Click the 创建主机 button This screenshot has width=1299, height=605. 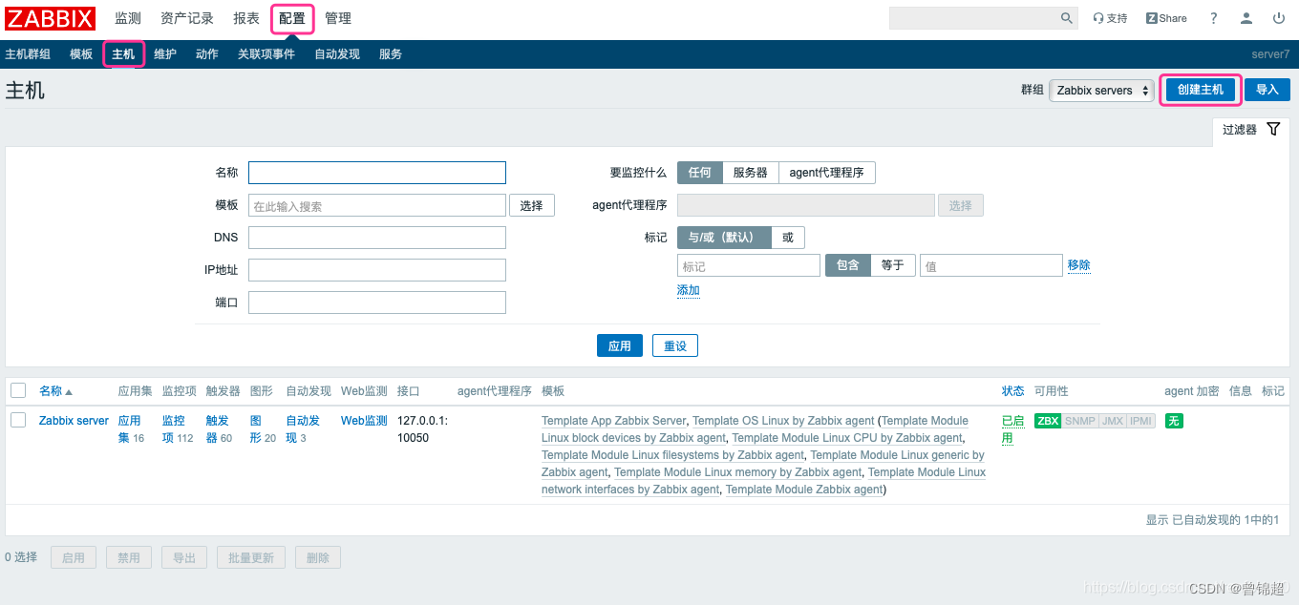click(1201, 90)
